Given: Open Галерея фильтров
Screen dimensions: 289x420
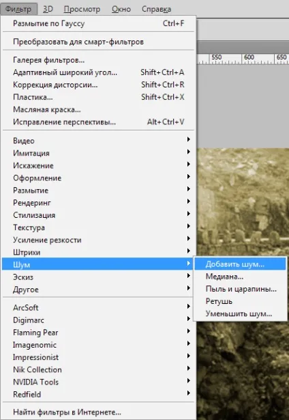Looking at the screenshot, I should tap(99, 60).
